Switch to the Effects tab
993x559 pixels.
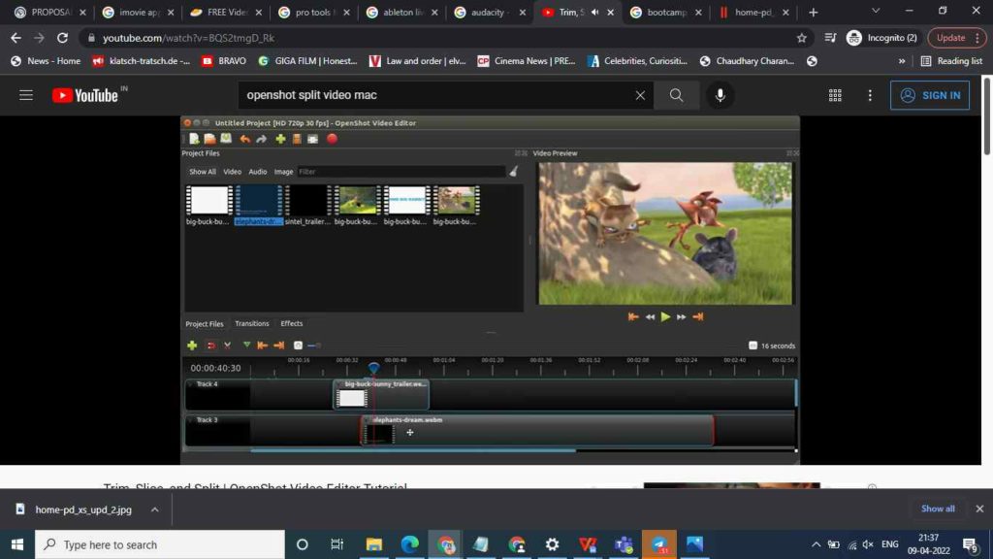[x=292, y=323]
